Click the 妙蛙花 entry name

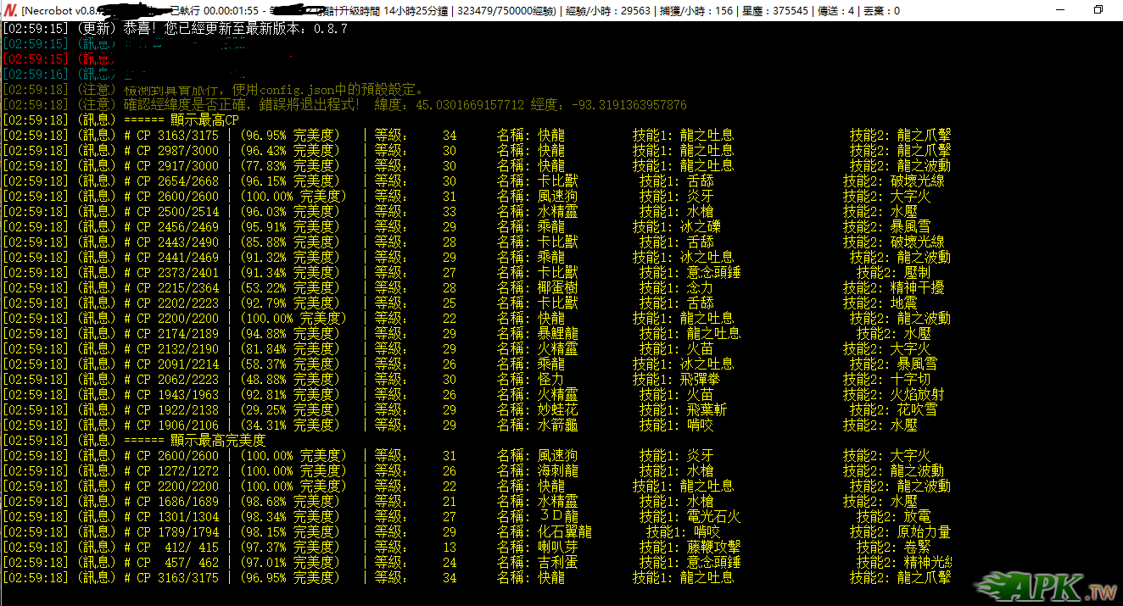(x=558, y=409)
